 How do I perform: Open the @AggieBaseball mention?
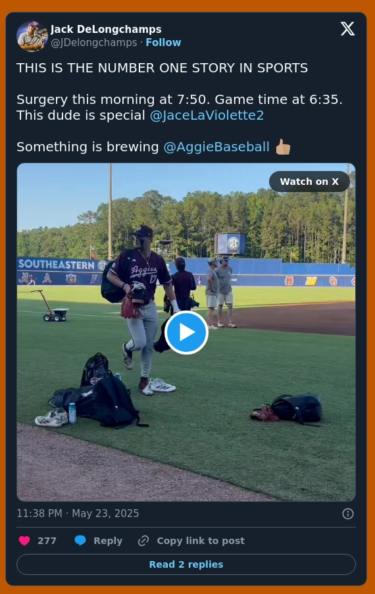[x=216, y=147]
